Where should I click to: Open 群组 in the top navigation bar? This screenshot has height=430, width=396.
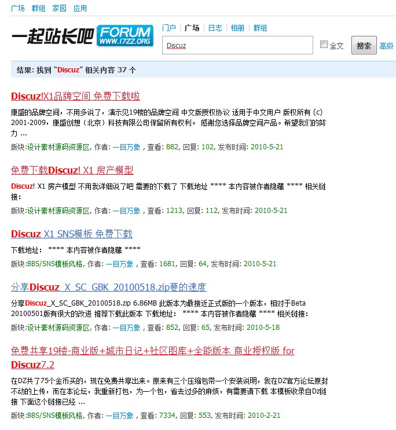coord(38,8)
